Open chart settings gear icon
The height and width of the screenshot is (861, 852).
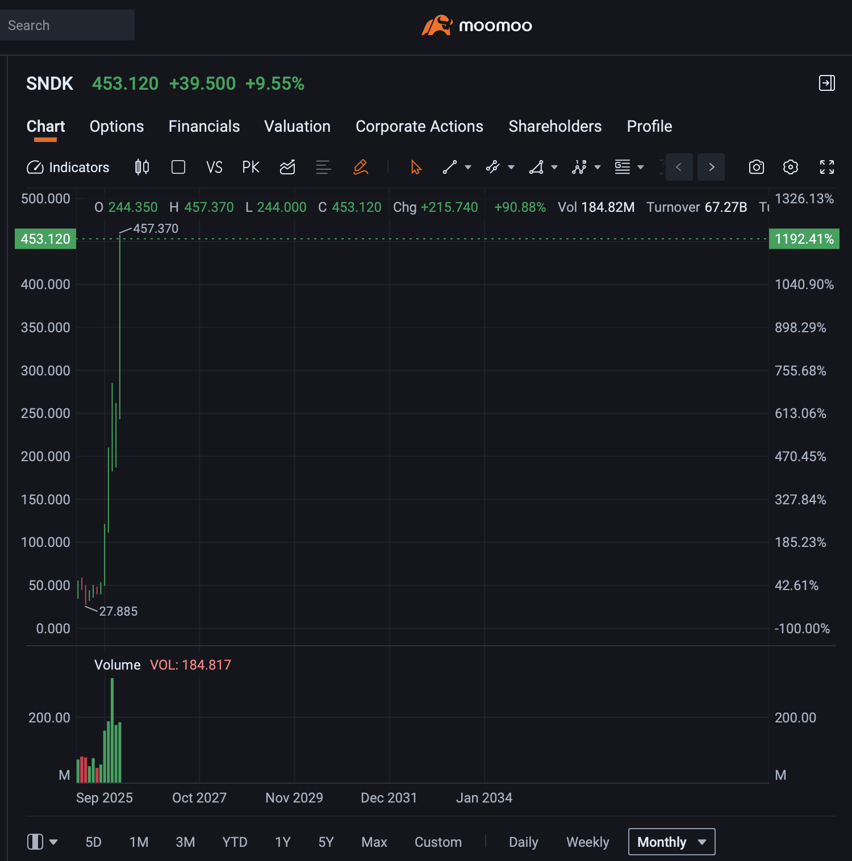791,167
